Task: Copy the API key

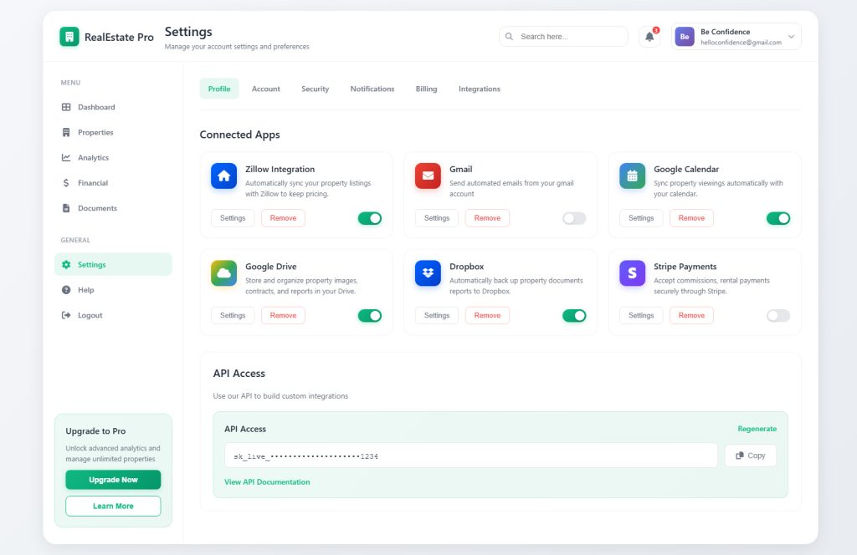Action: point(751,456)
